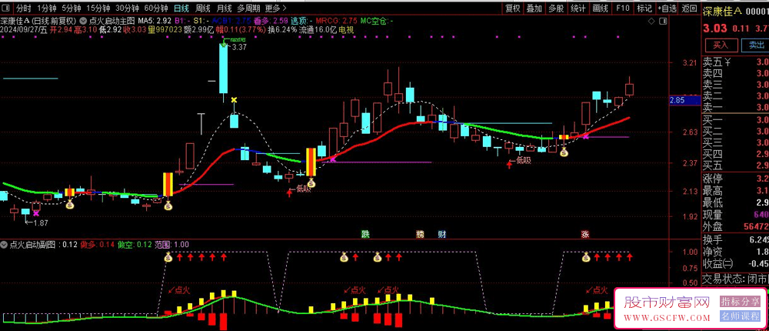Open the 点火启动主图 indicator dropdown arrow
Screen dimensions: 769x331
(x=84, y=21)
